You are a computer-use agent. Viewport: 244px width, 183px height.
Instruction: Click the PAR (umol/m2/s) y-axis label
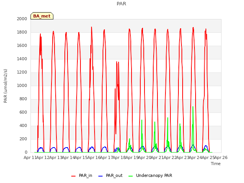[x=5, y=86]
